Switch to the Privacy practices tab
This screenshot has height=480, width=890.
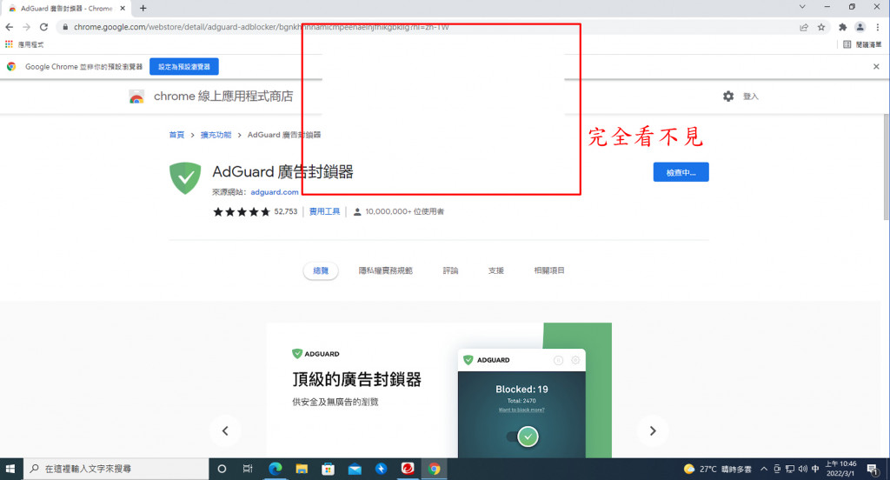tap(385, 271)
